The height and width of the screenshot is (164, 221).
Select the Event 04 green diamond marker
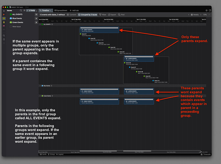(x=109, y=48)
